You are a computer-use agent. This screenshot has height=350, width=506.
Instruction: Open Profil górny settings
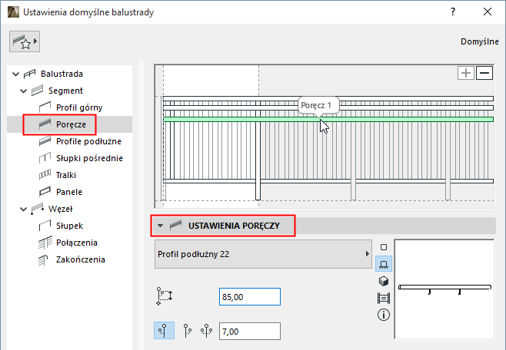(79, 107)
